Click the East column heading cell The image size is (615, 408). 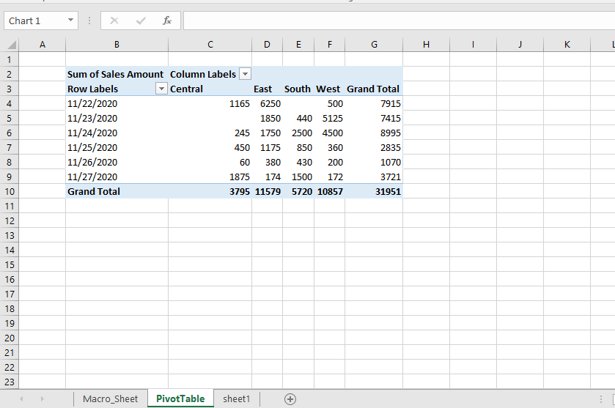click(x=267, y=89)
